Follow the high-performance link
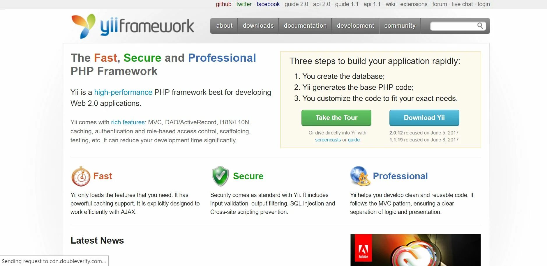 tap(123, 92)
